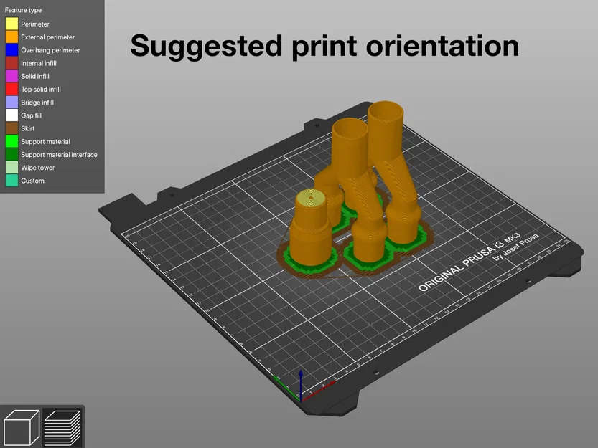Click the Wipe tower color swatch

click(11, 167)
